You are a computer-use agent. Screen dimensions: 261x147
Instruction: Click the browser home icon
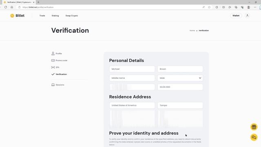point(12,7)
